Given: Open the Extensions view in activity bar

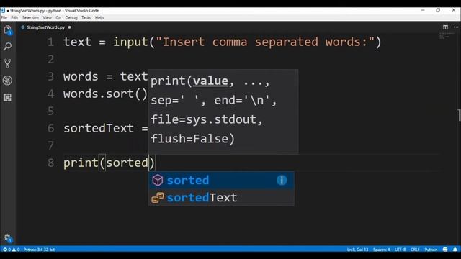Looking at the screenshot, I should (8, 97).
